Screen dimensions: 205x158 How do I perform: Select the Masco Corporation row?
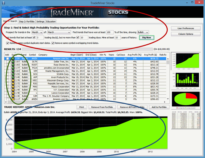click(x=85, y=87)
